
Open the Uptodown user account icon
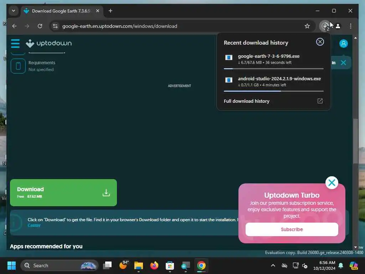coord(343,44)
